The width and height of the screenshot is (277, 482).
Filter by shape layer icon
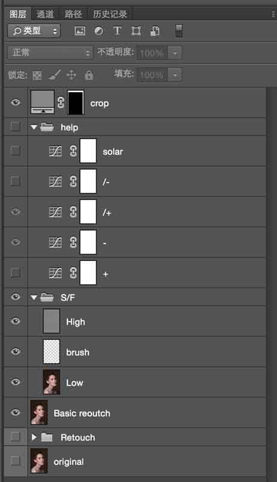coord(135,31)
